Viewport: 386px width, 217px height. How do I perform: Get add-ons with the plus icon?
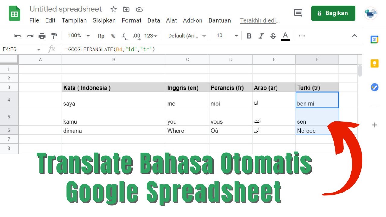(x=375, y=125)
